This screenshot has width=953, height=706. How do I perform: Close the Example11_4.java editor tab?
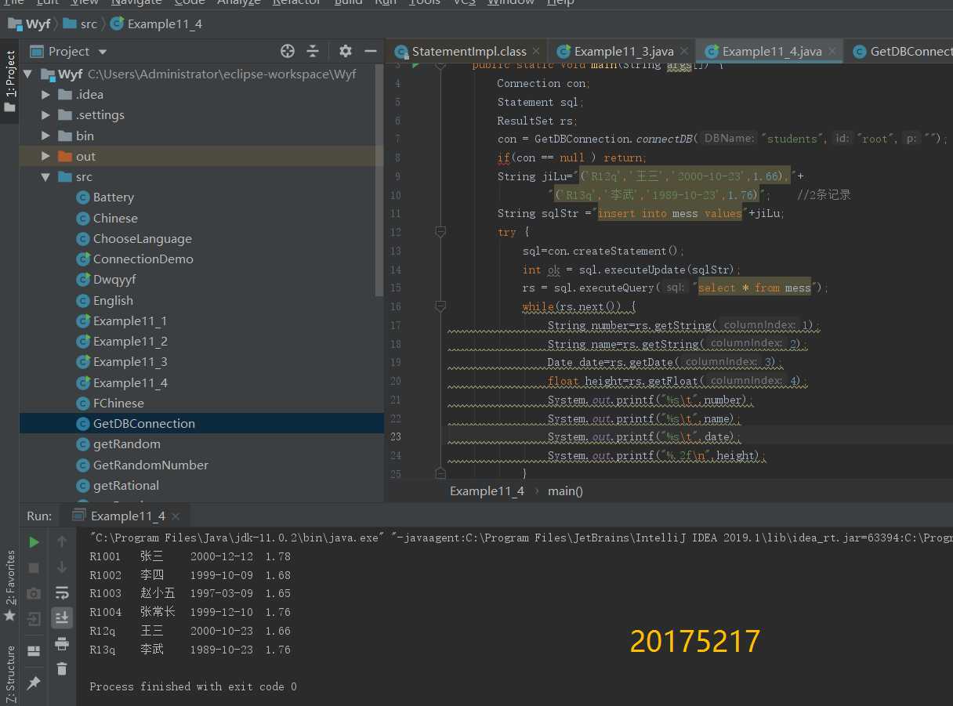coord(832,52)
